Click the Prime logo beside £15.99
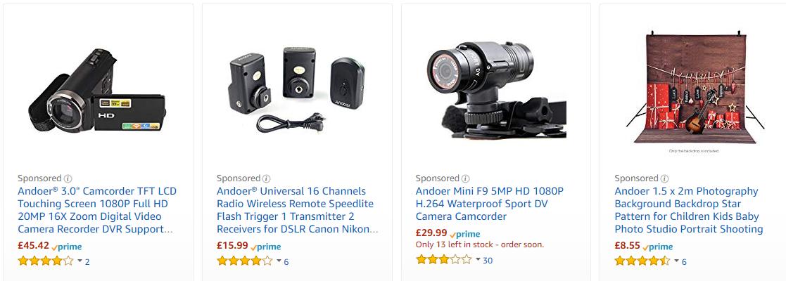 (x=266, y=247)
